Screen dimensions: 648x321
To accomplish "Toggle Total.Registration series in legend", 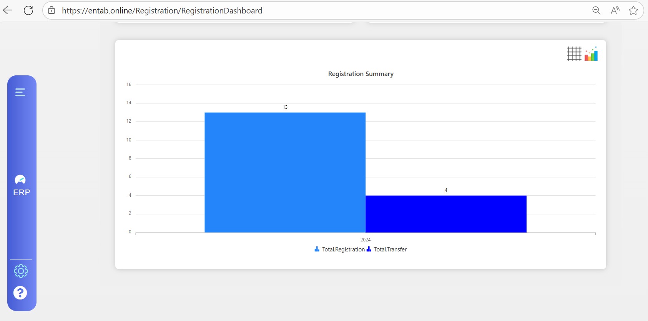I will pos(340,249).
